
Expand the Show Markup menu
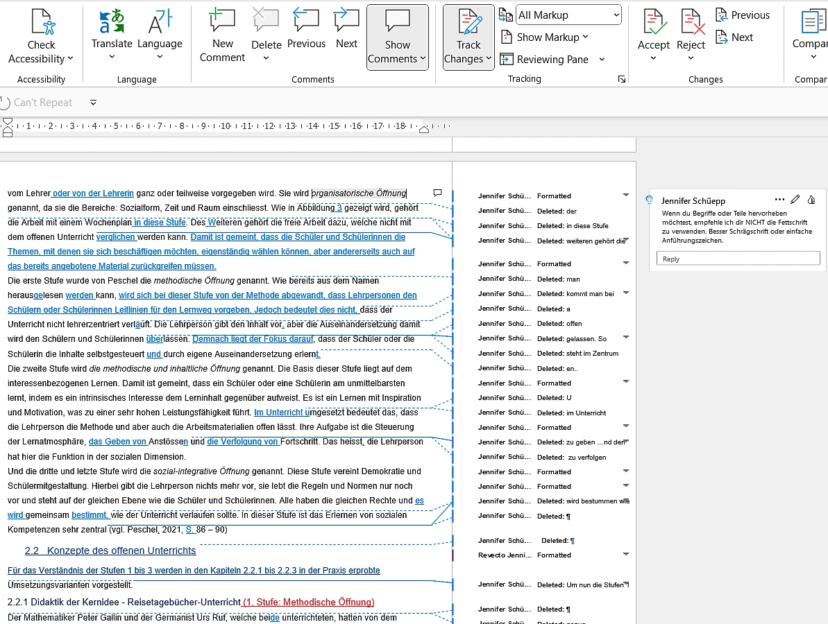coord(544,37)
